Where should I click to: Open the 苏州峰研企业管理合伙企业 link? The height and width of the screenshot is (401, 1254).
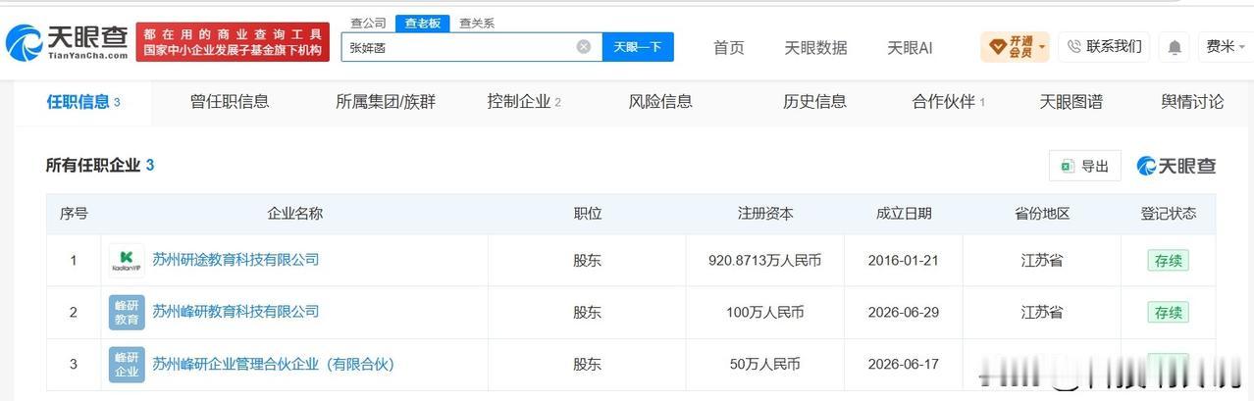(273, 364)
